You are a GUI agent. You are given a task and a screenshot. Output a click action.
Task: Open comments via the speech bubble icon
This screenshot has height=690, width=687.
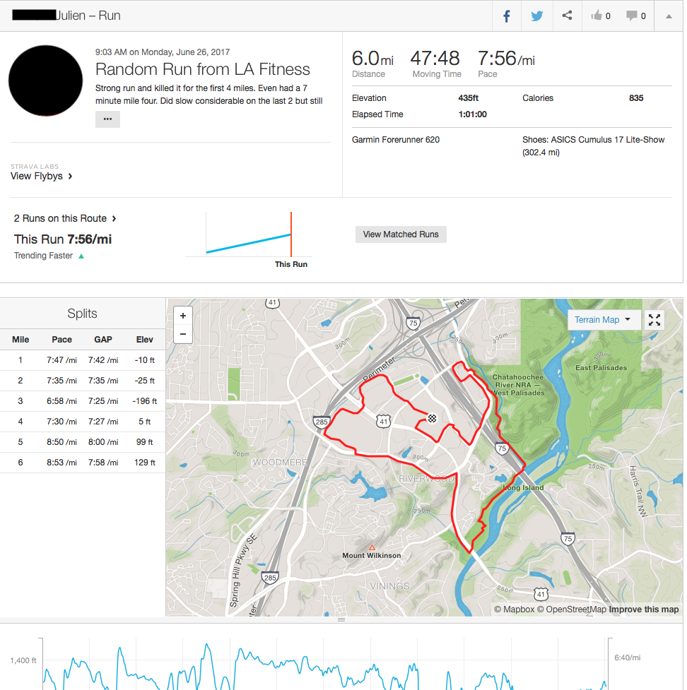[x=636, y=16]
